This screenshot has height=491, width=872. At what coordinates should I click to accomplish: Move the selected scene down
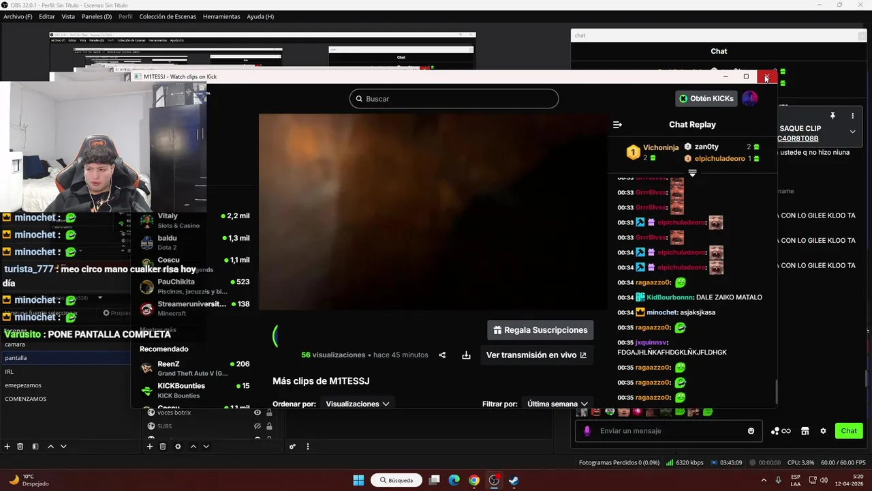point(63,447)
